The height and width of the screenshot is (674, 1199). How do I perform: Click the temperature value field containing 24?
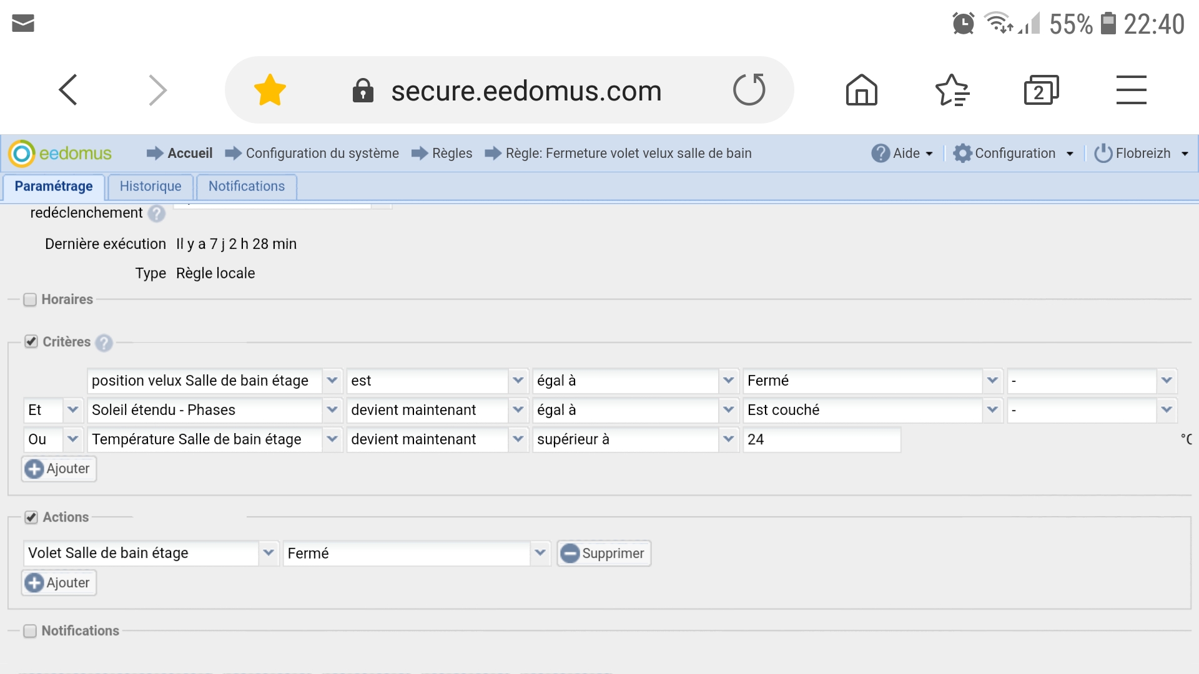tap(822, 439)
